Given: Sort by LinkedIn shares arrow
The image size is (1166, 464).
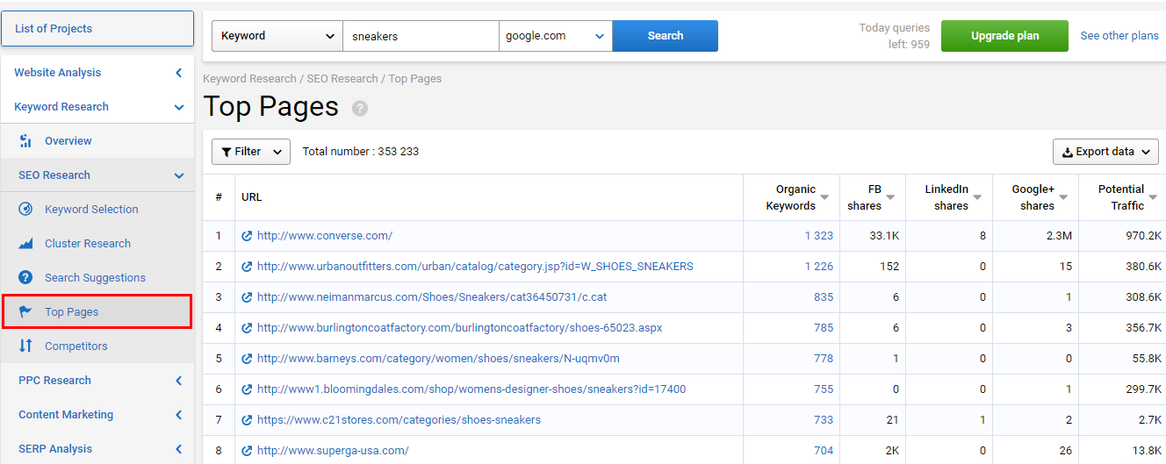Looking at the screenshot, I should point(977,198).
